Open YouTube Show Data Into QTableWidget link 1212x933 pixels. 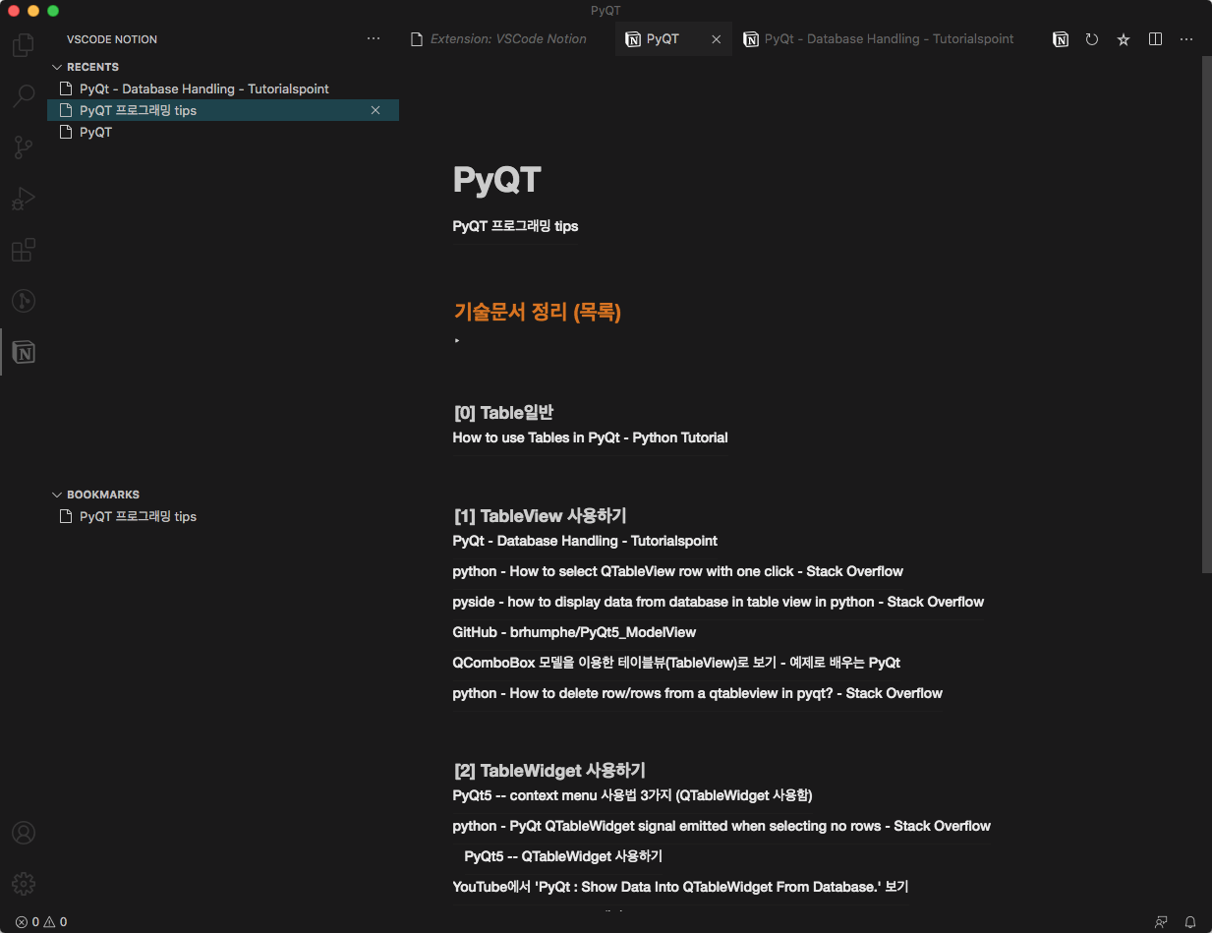click(680, 887)
